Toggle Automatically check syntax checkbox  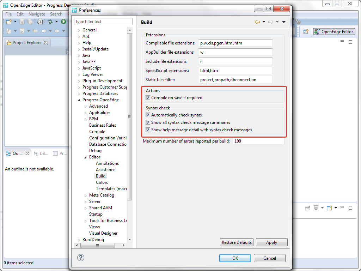[148, 115]
